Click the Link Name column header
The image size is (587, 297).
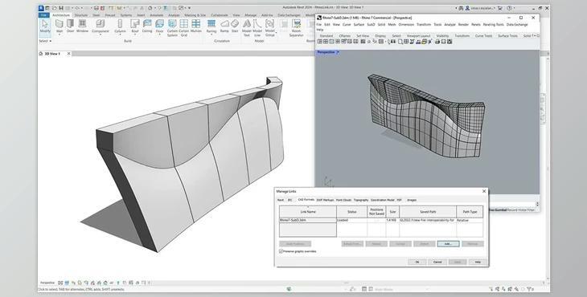pos(308,212)
